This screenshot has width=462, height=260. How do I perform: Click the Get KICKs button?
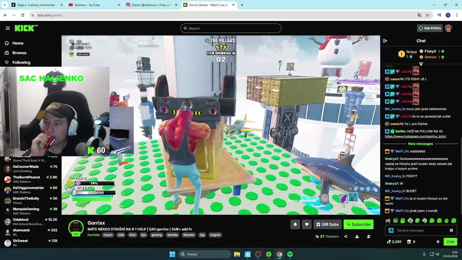coord(430,28)
